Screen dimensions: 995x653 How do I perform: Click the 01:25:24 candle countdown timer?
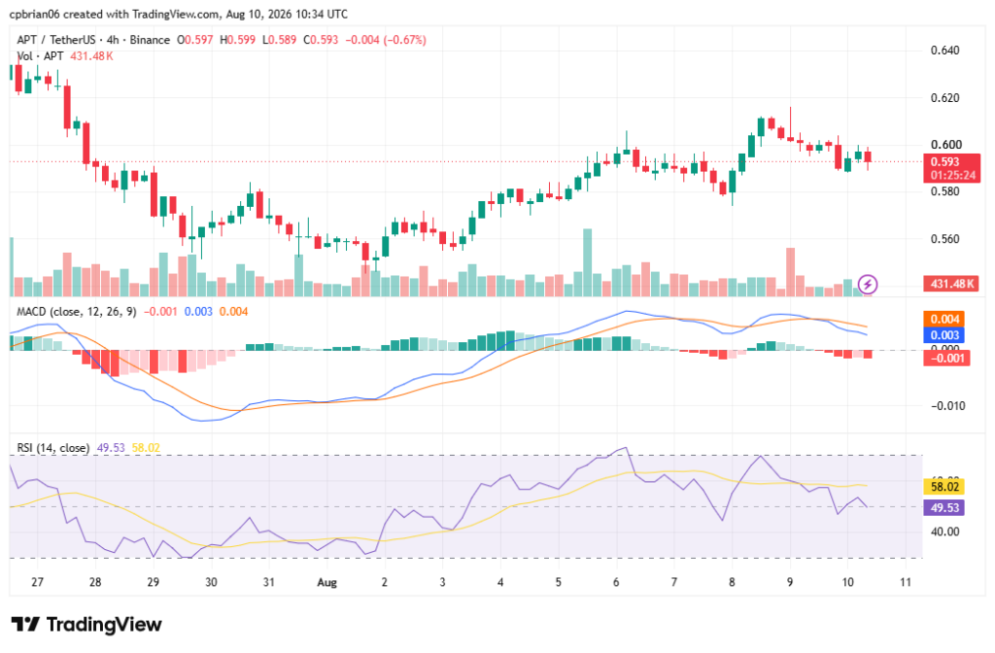pos(952,175)
